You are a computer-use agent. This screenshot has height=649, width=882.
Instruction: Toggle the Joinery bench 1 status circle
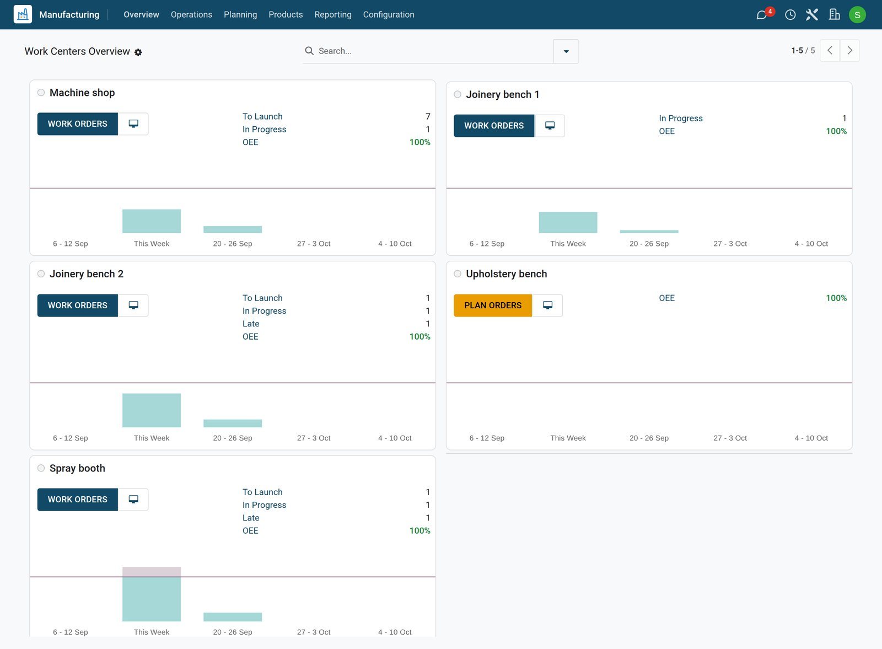(458, 94)
